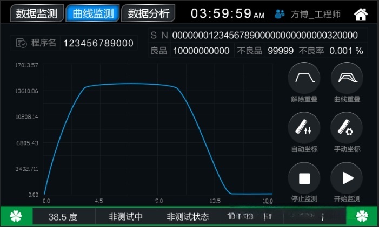The width and height of the screenshot is (379, 227).
Task: Click the left green clover icon
Action: point(16,216)
